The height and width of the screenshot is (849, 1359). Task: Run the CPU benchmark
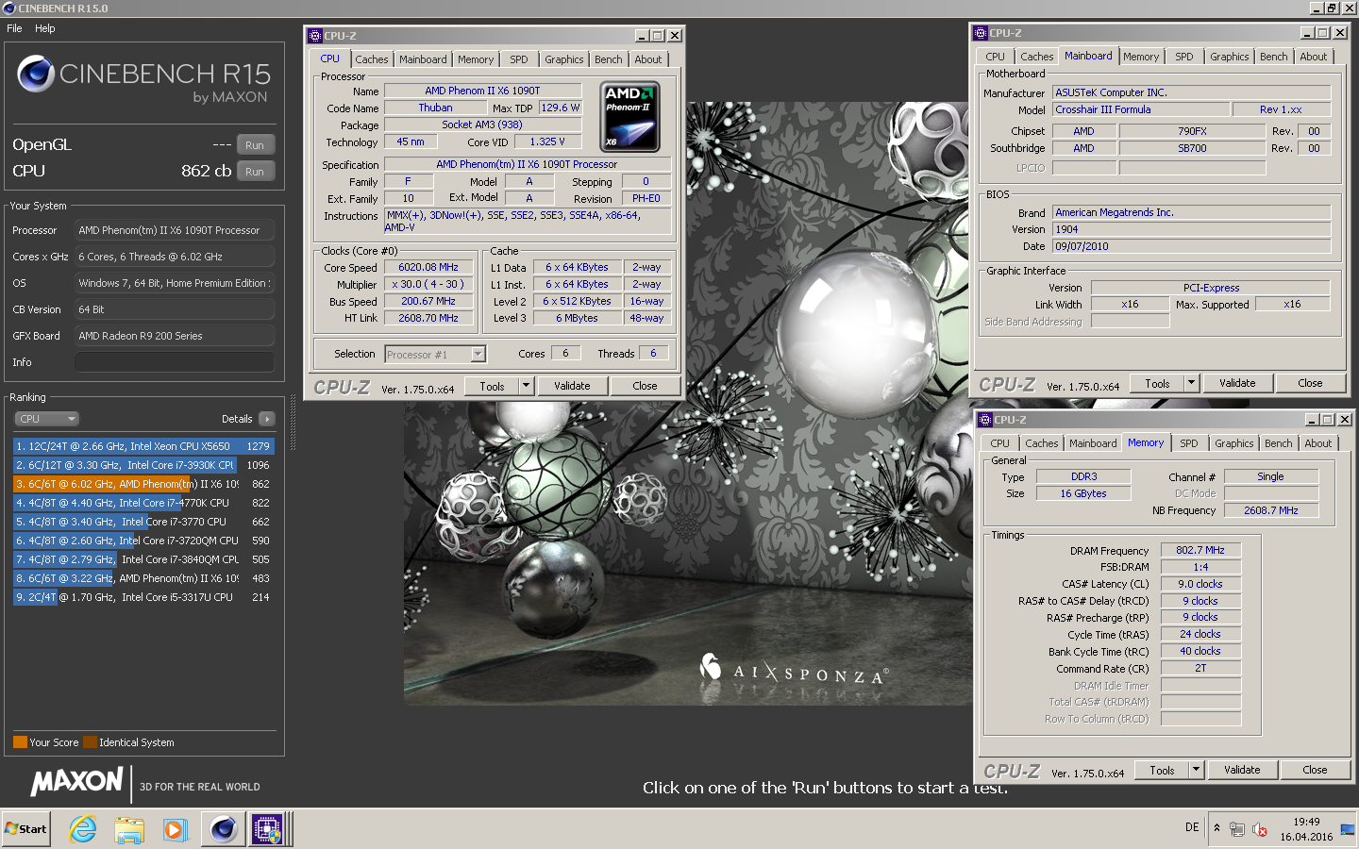[x=255, y=172]
